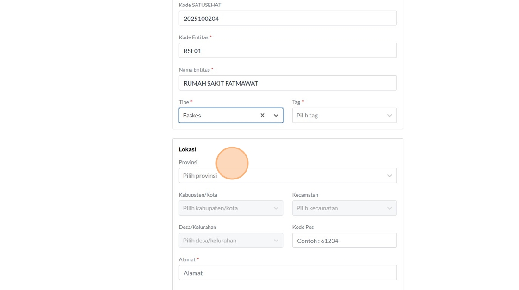Click the Desa/Kelurahan chevron arrow
The height and width of the screenshot is (290, 519).
point(276,241)
